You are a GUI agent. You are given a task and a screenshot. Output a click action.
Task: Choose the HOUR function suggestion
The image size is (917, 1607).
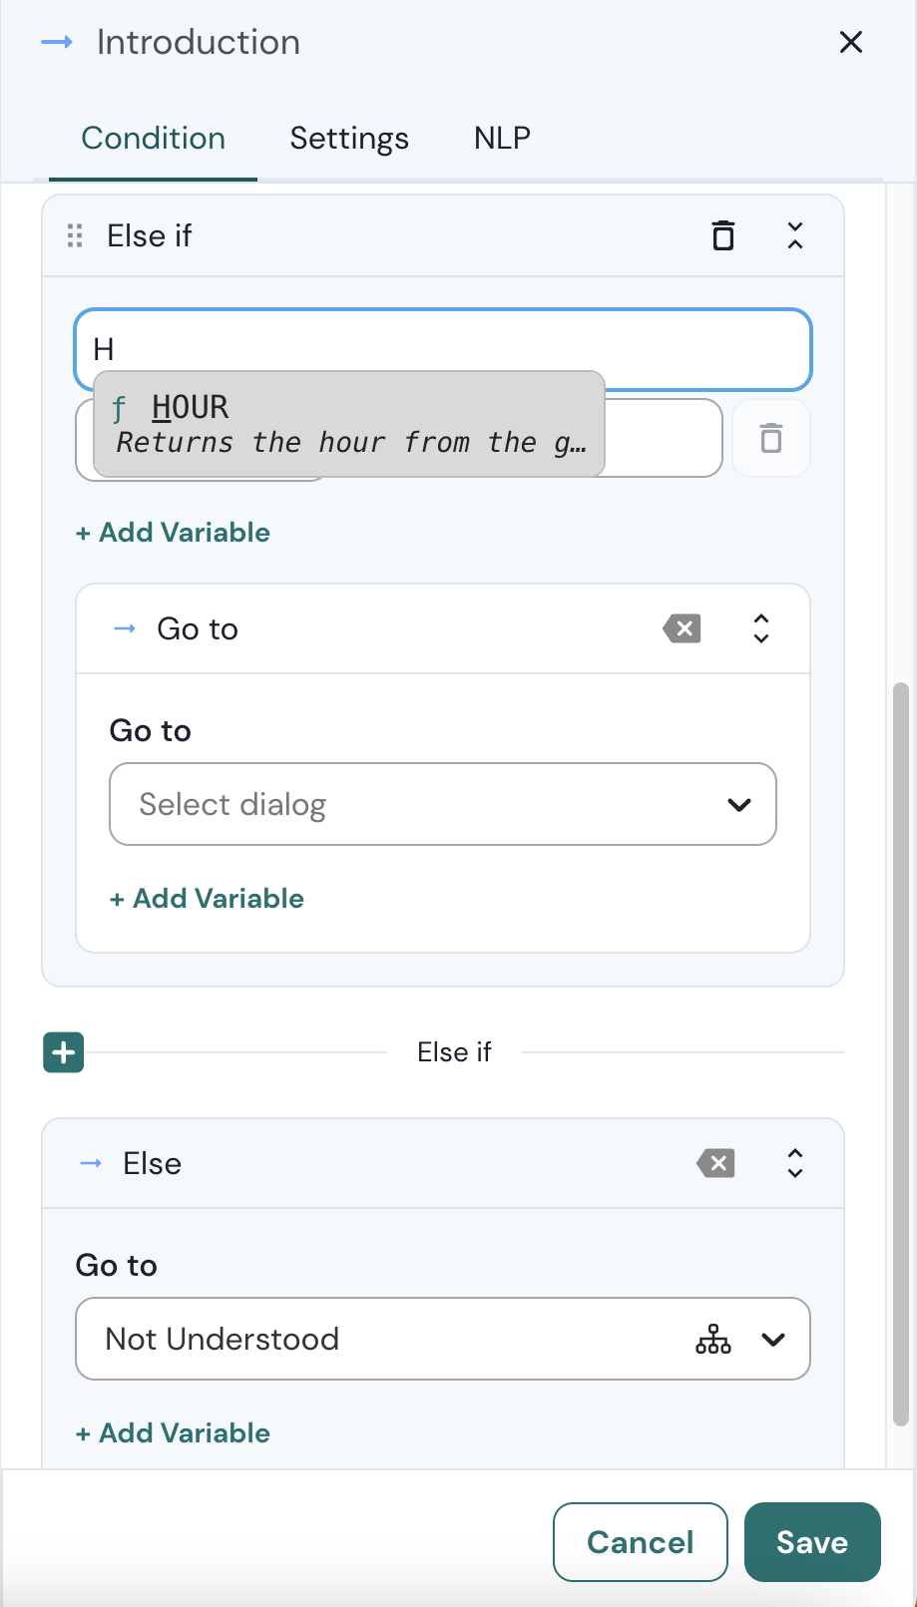tap(348, 424)
